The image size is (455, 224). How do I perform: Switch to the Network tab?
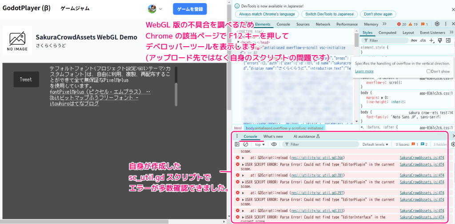click(x=323, y=24)
